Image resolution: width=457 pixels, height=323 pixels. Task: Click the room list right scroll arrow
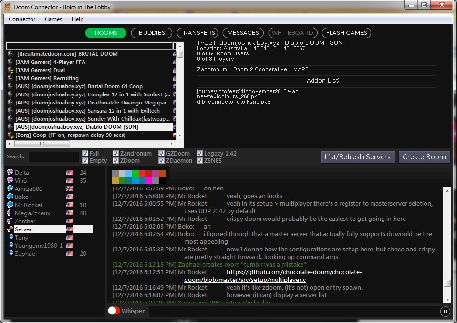point(171,144)
